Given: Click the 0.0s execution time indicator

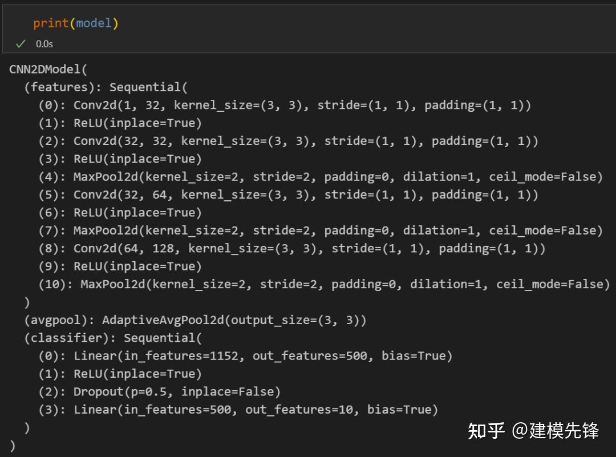Looking at the screenshot, I should coord(43,43).
